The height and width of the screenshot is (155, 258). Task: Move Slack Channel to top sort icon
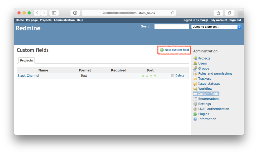pyautogui.click(x=143, y=76)
